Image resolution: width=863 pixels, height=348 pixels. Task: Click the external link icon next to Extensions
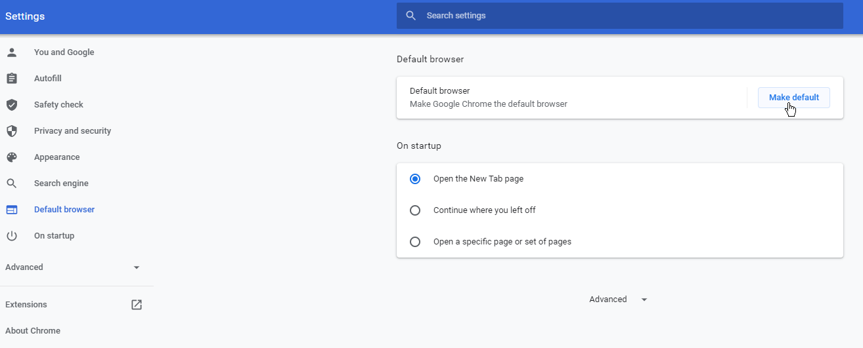click(137, 305)
